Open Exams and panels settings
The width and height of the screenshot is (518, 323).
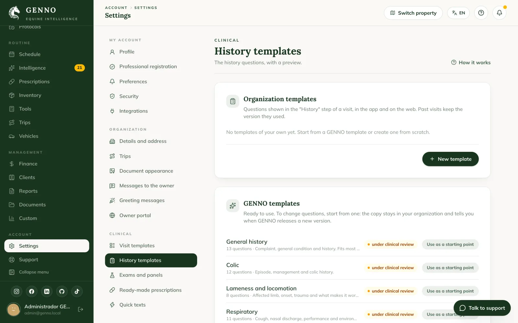pos(151,275)
